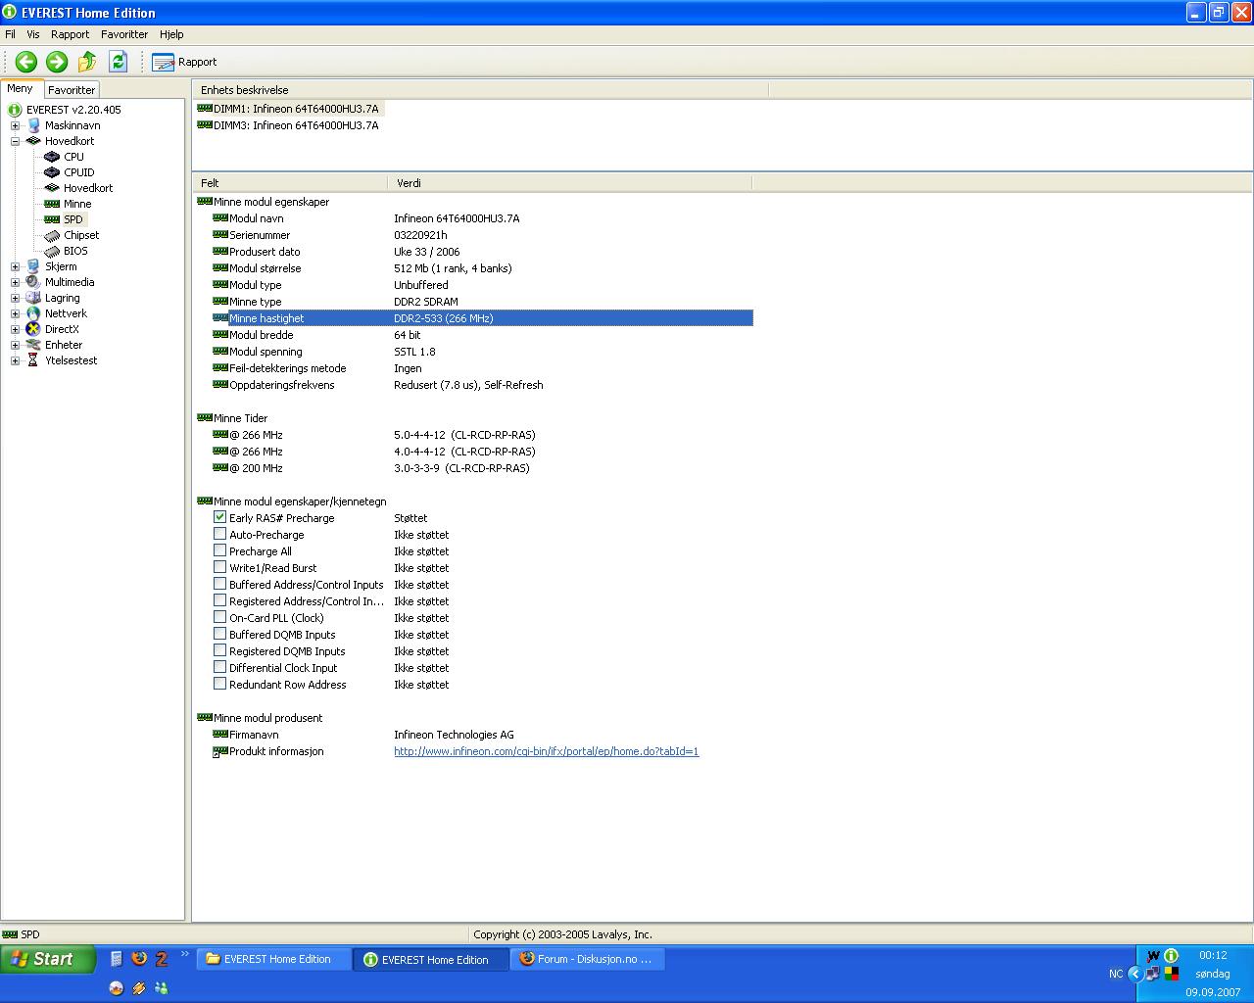This screenshot has width=1254, height=1003.
Task: Expand the Nettverk tree node
Action: [x=15, y=313]
